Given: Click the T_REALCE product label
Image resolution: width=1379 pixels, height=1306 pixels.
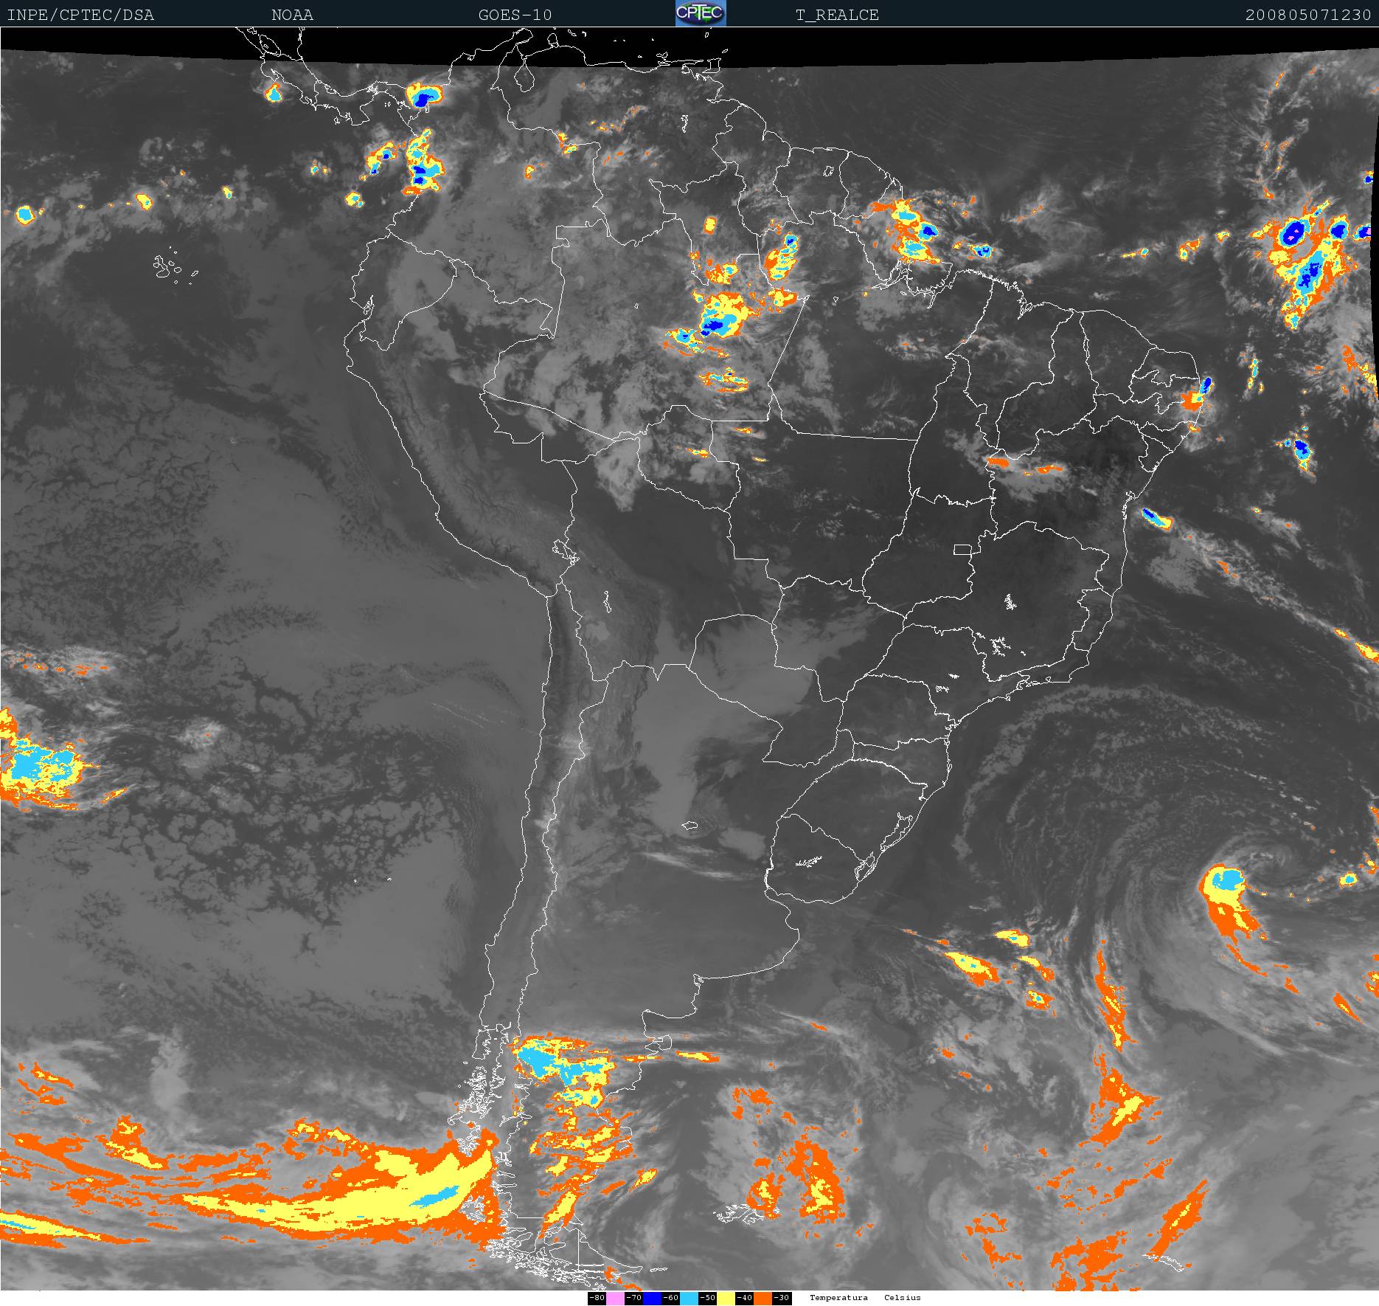Looking at the screenshot, I should tap(837, 15).
